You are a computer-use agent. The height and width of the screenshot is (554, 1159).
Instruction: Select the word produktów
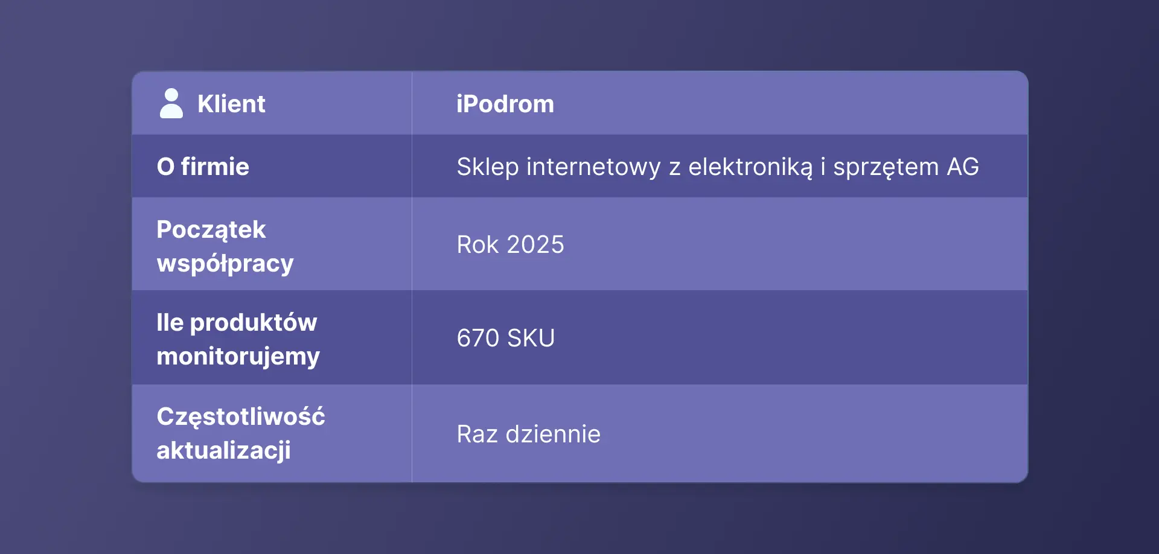254,323
